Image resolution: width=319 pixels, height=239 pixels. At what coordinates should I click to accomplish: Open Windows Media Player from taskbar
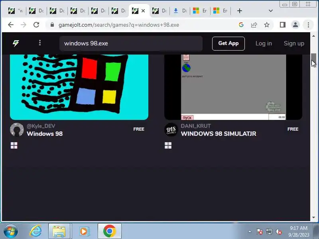pos(84,231)
